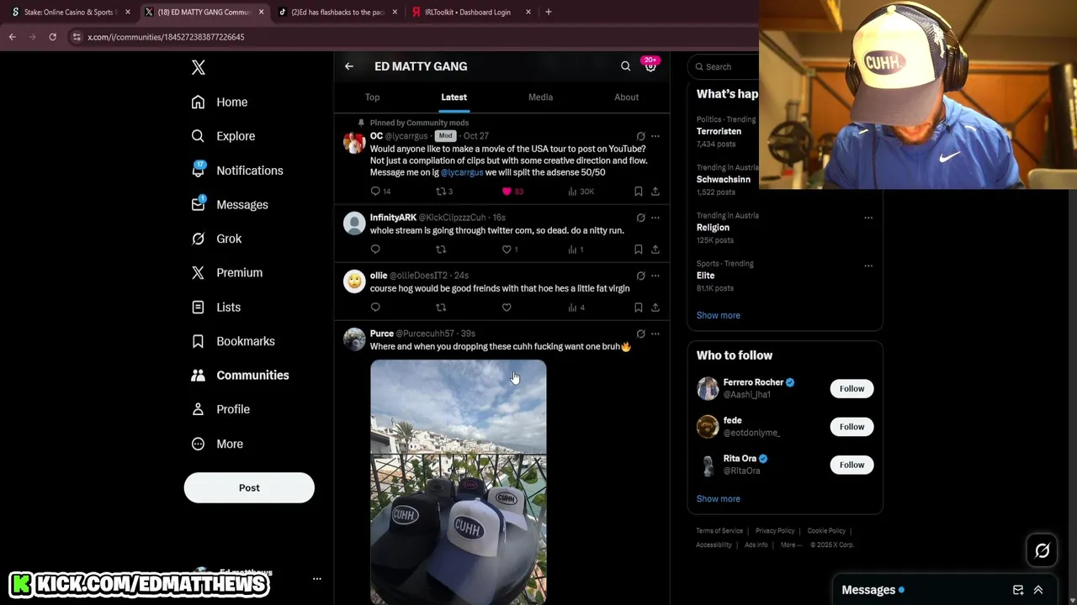Search within the ED MATTY GANG community
1077x605 pixels.
(625, 66)
